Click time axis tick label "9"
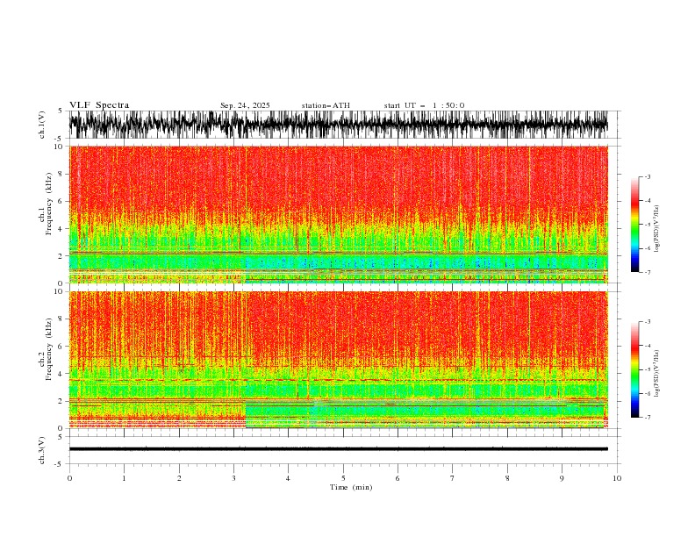The image size is (695, 537). coord(562,478)
